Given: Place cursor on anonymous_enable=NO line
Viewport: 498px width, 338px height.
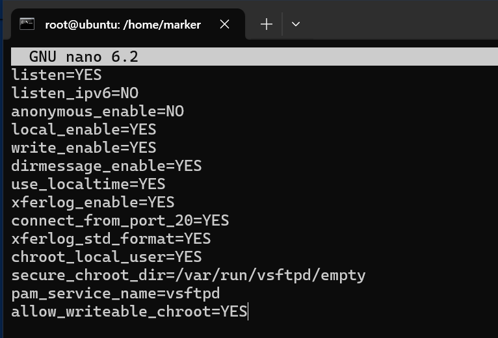Looking at the screenshot, I should click(x=98, y=111).
